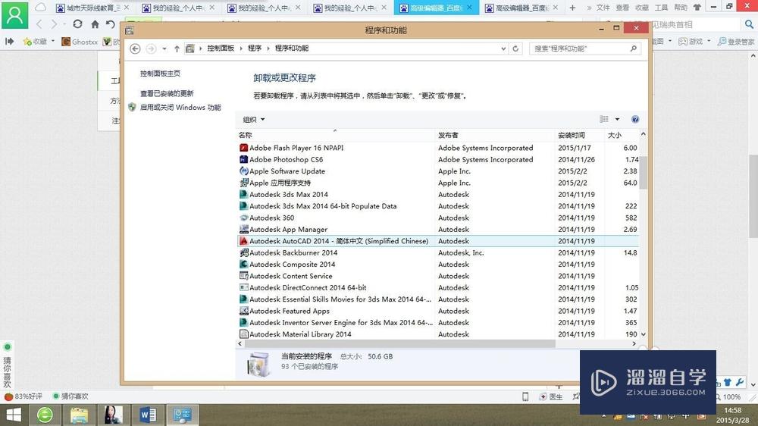Viewport: 758px width, 426px height.
Task: Expand the arrow after 程序 breadcrumb
Action: tap(268, 49)
